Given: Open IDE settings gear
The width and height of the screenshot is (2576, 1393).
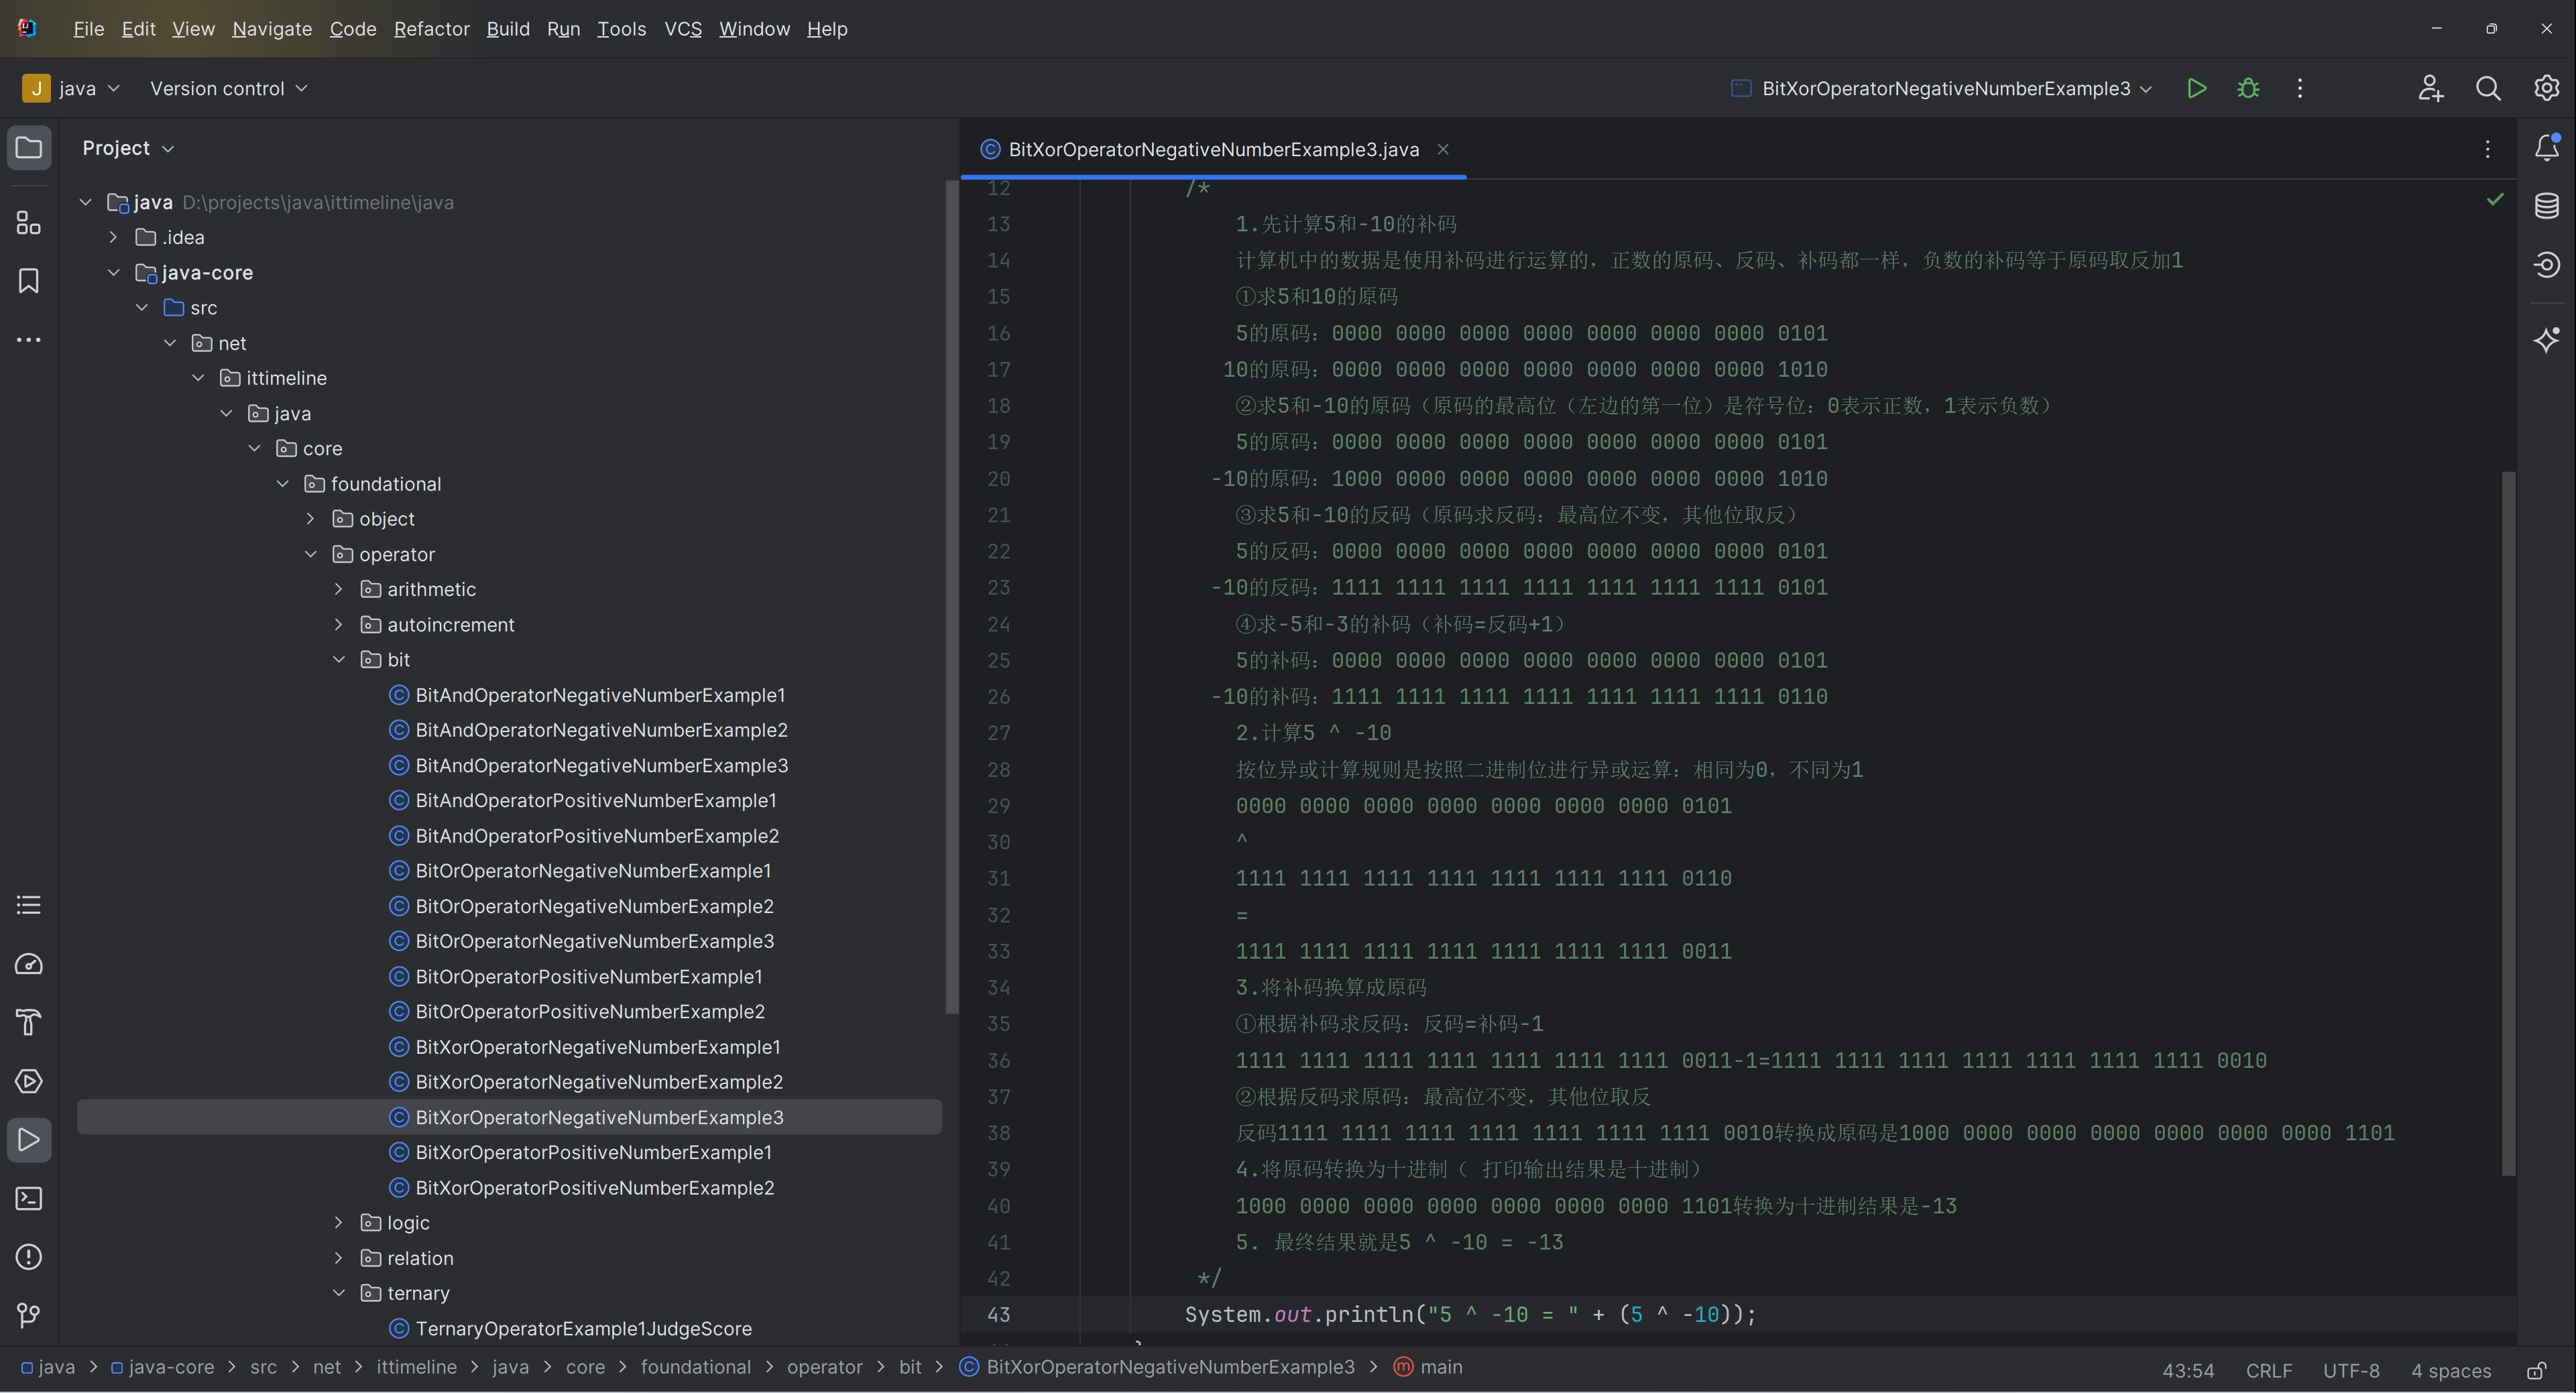Looking at the screenshot, I should (2546, 88).
